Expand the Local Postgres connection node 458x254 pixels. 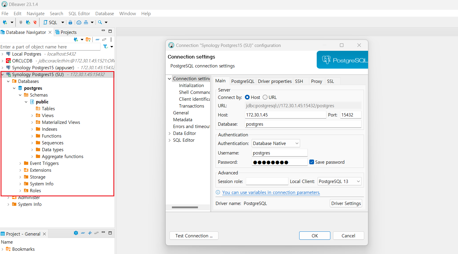click(2, 54)
